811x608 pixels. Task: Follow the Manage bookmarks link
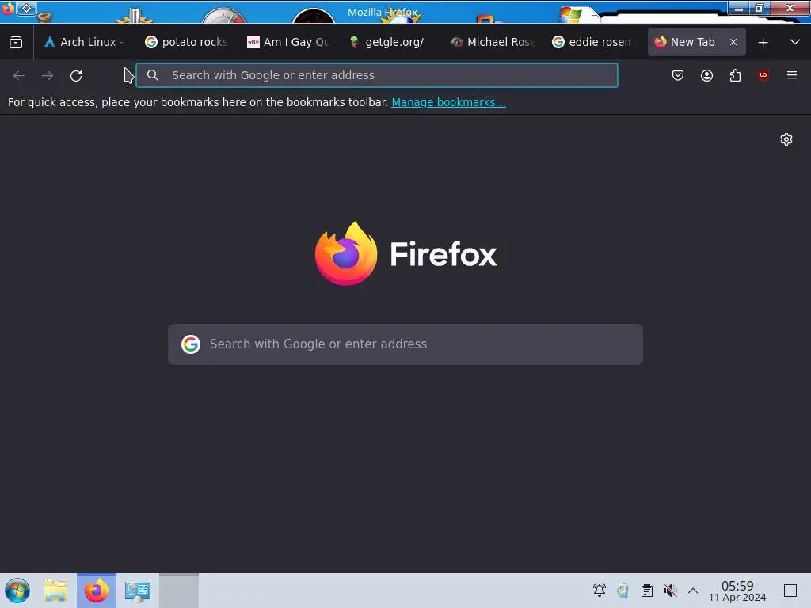click(448, 102)
